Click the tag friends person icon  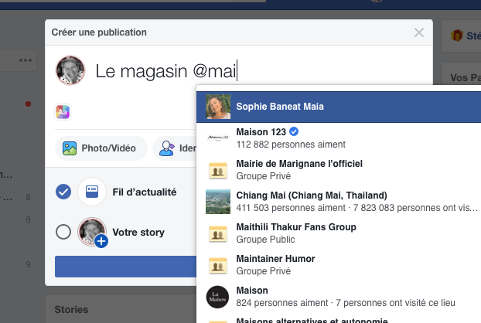pos(166,148)
